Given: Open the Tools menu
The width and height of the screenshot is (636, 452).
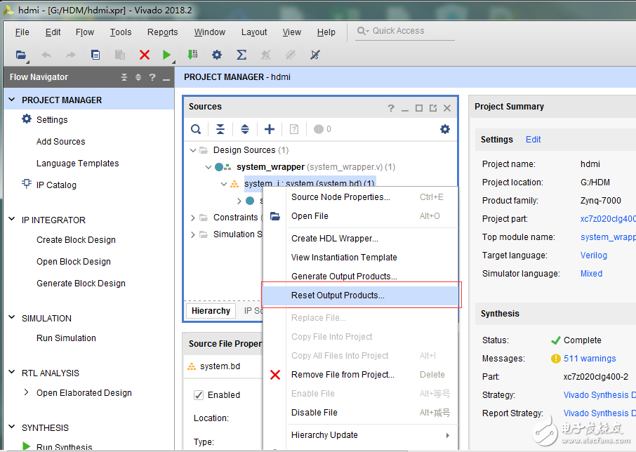Looking at the screenshot, I should click(121, 32).
